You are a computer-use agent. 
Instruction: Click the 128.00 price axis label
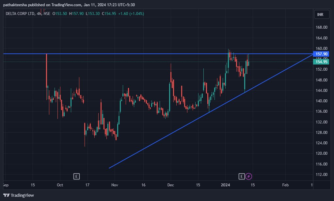click(x=322, y=132)
